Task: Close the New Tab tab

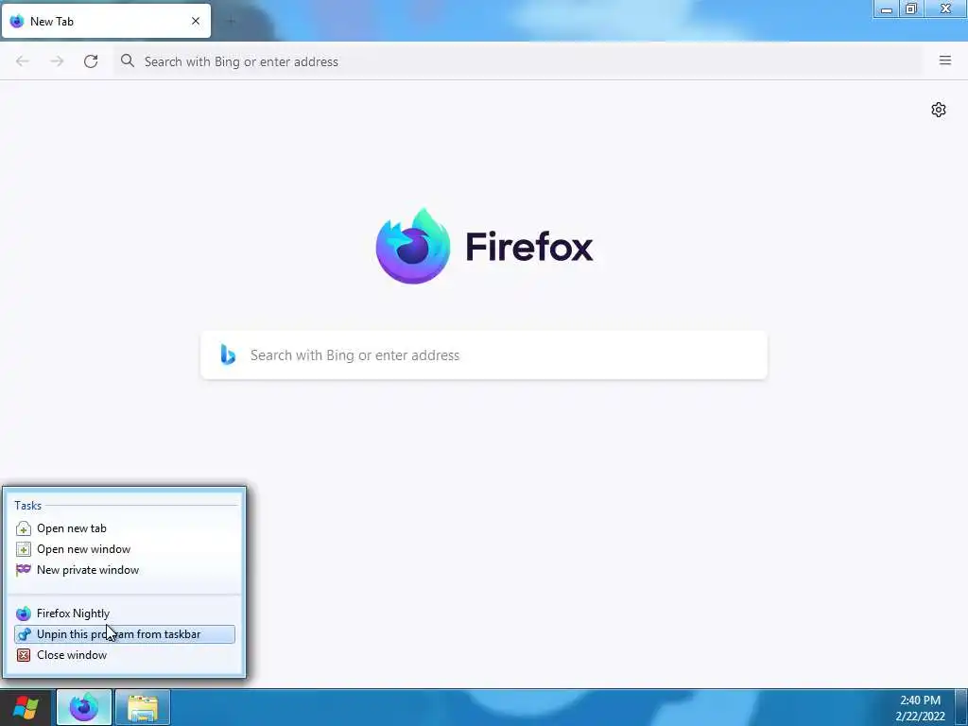Action: click(195, 21)
